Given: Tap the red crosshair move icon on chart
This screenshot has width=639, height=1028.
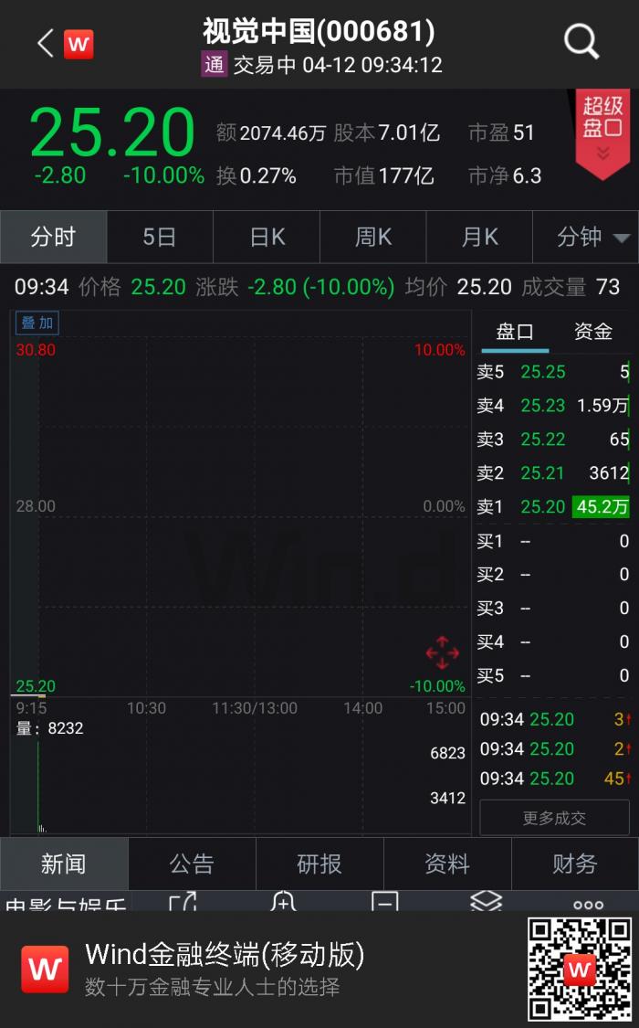Looking at the screenshot, I should [x=442, y=652].
